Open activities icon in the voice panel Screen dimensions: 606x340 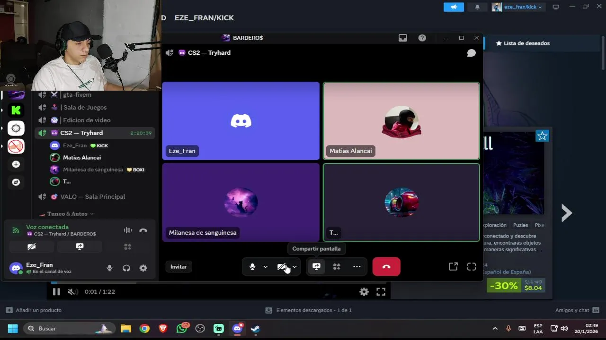(x=127, y=246)
